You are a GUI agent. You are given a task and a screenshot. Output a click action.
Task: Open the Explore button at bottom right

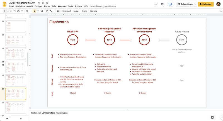212,117
